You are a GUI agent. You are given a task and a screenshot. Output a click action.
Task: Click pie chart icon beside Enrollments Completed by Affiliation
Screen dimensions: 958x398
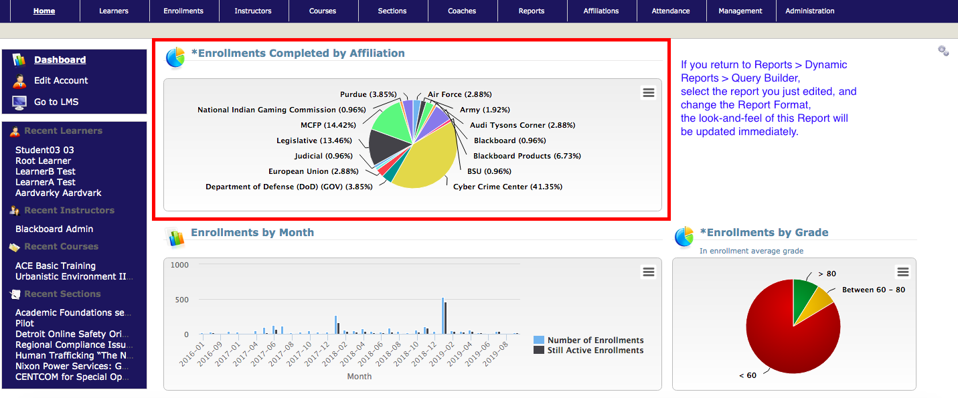(x=175, y=58)
